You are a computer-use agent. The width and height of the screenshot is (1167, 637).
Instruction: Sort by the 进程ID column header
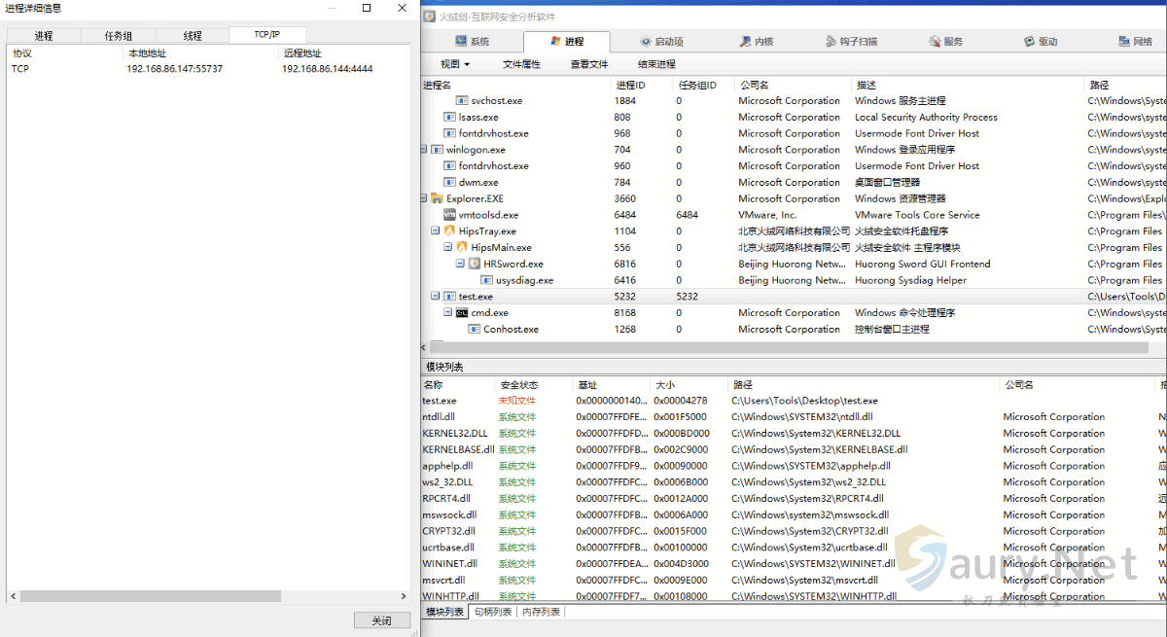pos(630,85)
